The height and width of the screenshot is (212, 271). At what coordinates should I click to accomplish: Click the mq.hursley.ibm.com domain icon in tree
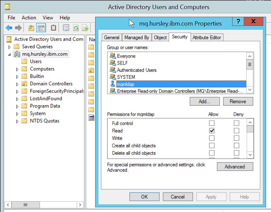click(17, 54)
